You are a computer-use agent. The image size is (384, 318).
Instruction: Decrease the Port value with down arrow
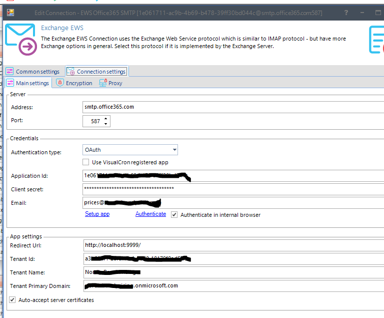pyautogui.click(x=106, y=124)
